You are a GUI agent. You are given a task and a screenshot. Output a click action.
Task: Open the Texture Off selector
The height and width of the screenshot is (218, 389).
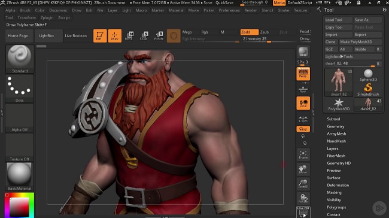coord(20,147)
